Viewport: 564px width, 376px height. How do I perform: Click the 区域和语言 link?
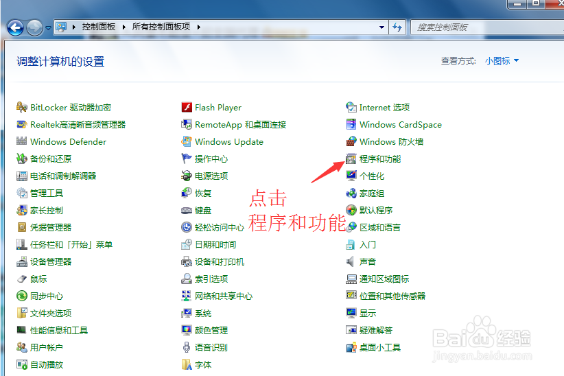click(380, 227)
